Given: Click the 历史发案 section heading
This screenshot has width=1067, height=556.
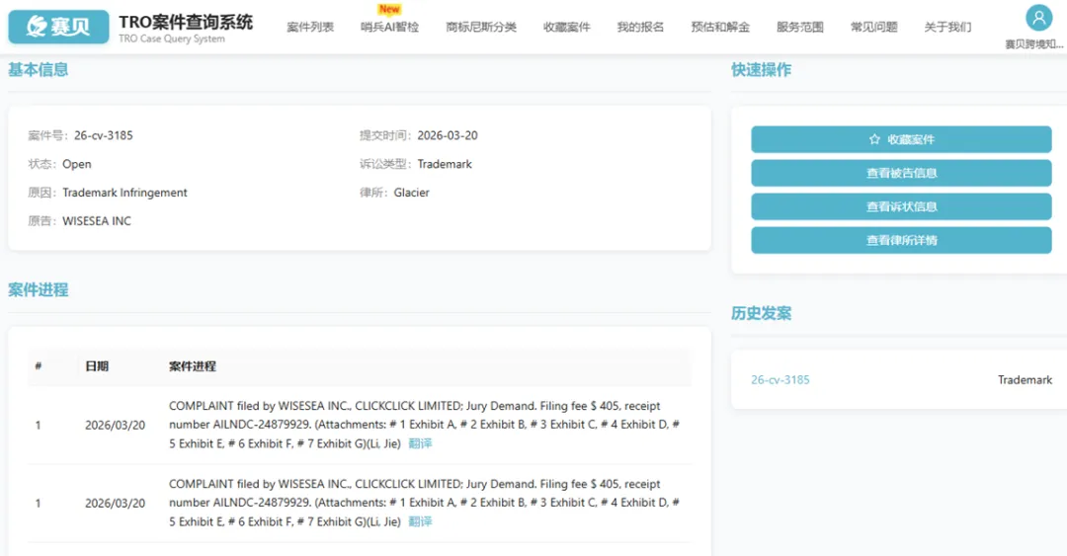Looking at the screenshot, I should click(x=761, y=313).
